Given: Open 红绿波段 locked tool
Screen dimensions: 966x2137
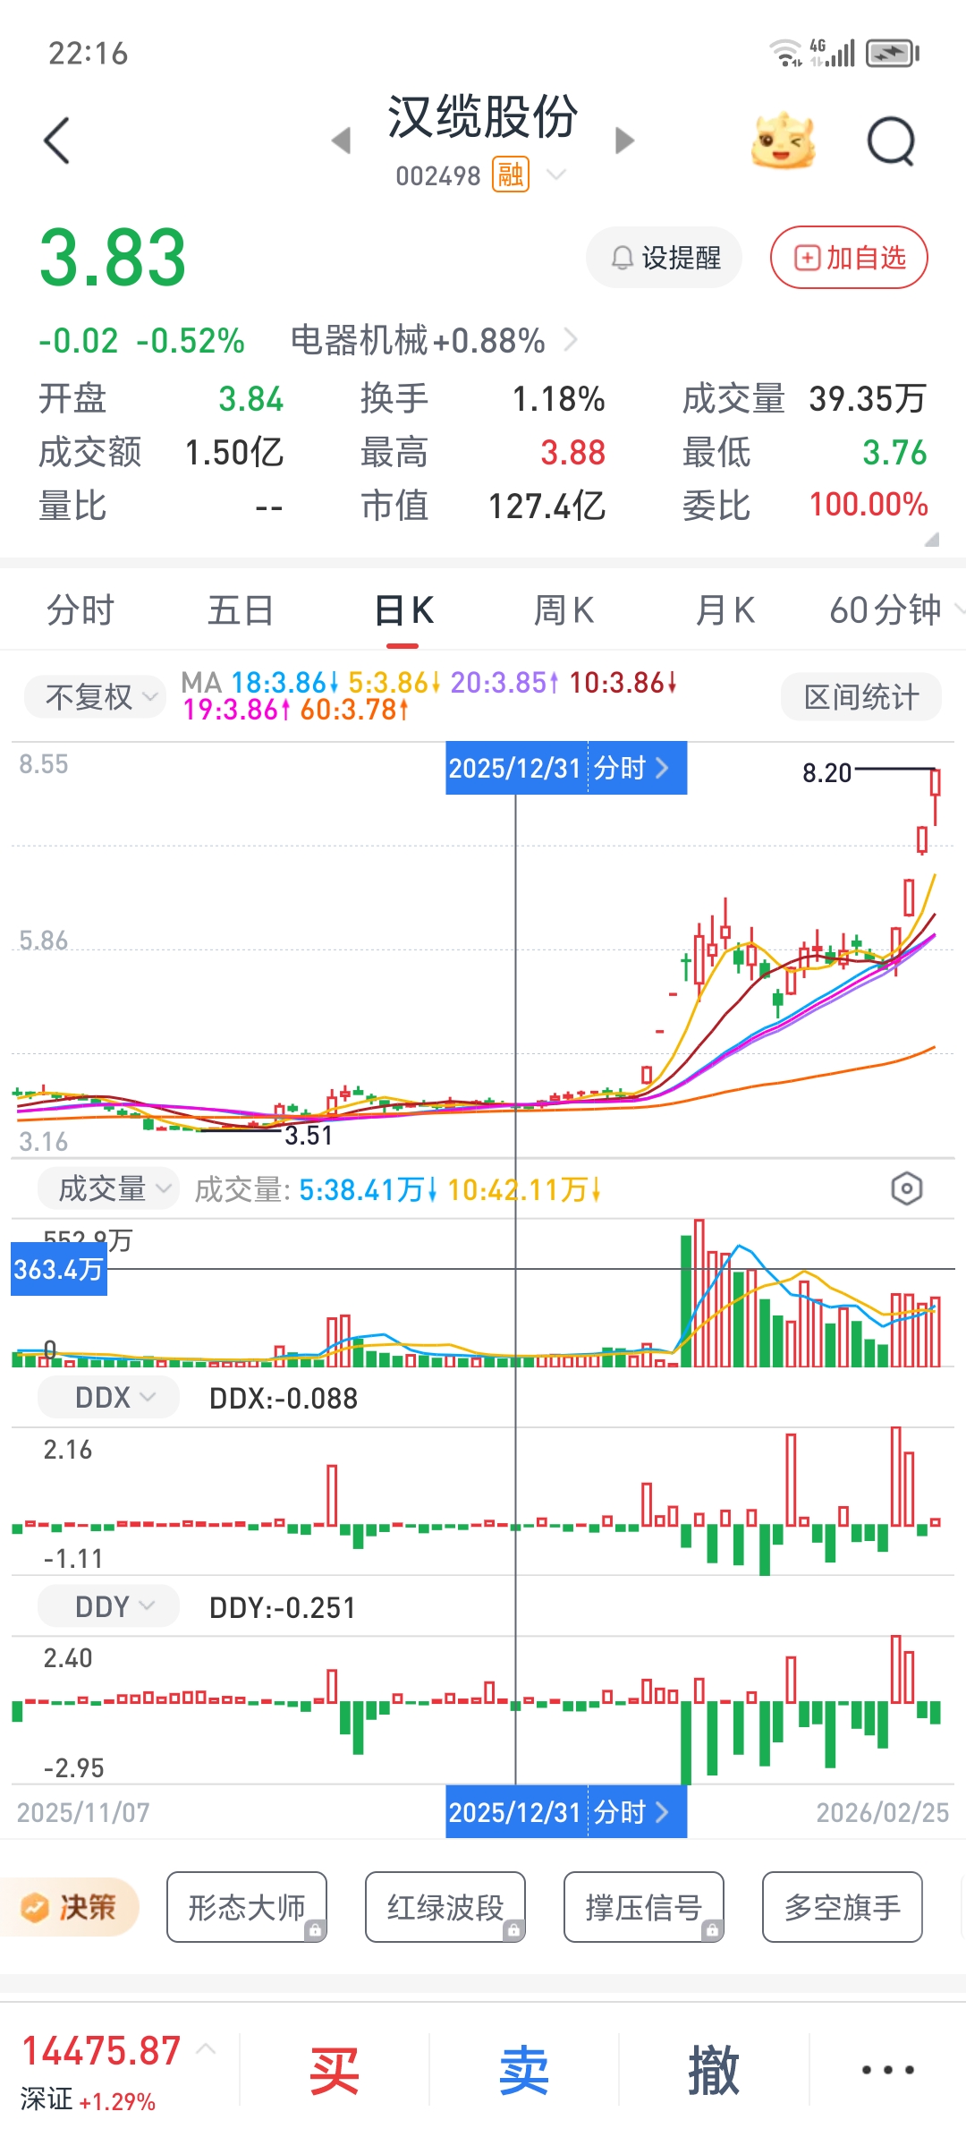Looking at the screenshot, I should [x=445, y=1907].
